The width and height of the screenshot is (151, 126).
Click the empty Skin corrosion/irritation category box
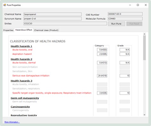[102, 67]
